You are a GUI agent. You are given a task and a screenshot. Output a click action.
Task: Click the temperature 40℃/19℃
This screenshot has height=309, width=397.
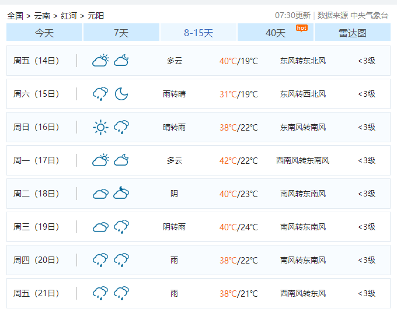tap(239, 61)
